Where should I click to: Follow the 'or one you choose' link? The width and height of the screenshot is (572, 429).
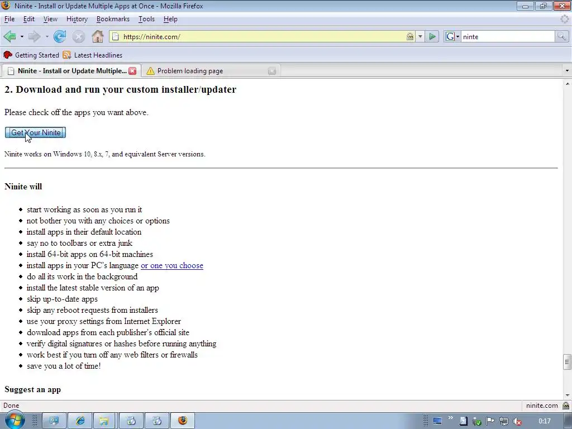tap(172, 265)
